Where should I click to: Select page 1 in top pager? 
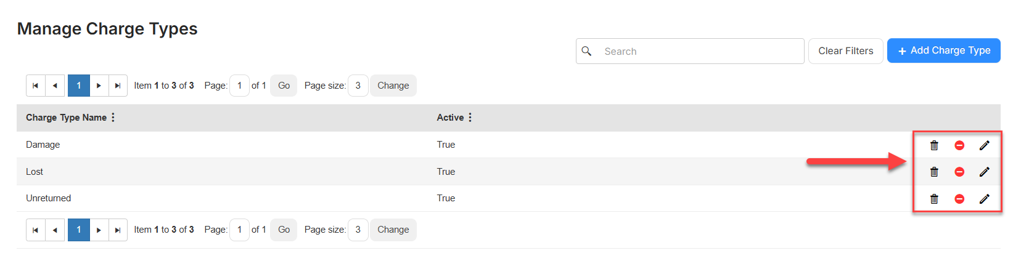click(x=79, y=86)
